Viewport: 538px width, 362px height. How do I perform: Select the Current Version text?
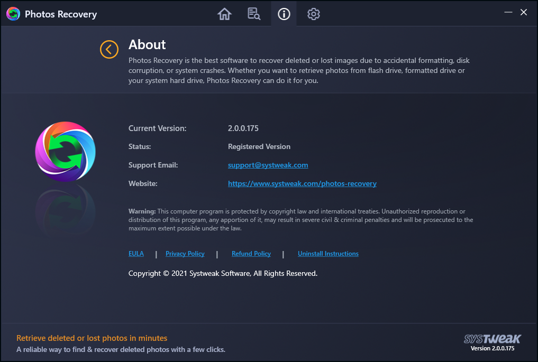[158, 128]
